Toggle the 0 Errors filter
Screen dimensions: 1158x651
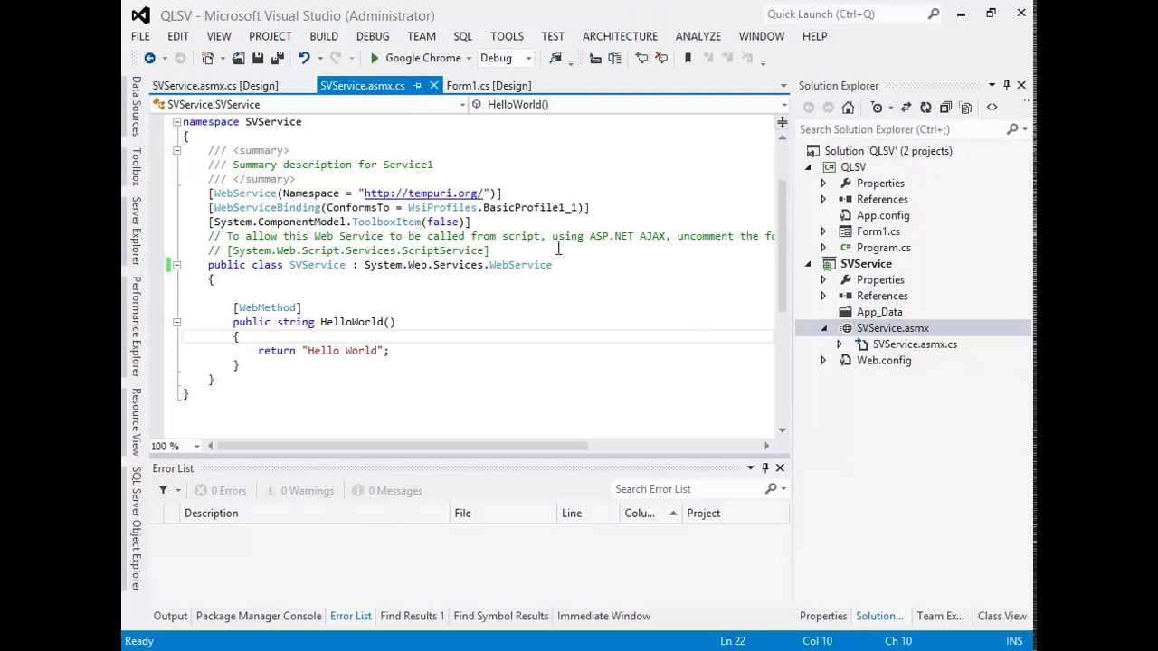(220, 490)
